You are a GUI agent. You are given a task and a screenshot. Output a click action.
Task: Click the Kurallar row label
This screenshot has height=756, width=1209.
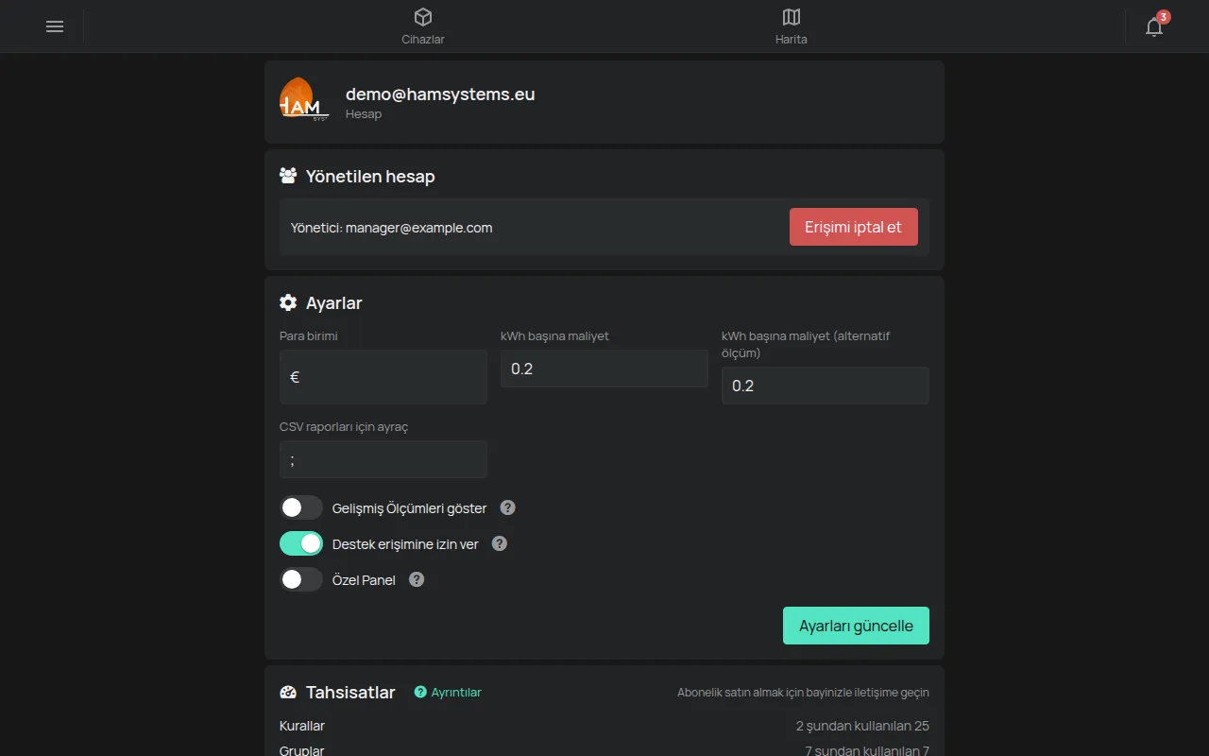302,726
